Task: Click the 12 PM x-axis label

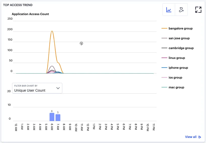Action: pos(88,127)
